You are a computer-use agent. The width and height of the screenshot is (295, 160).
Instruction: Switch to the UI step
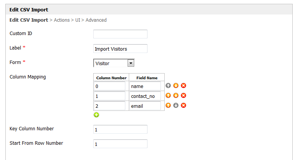pos(78,20)
